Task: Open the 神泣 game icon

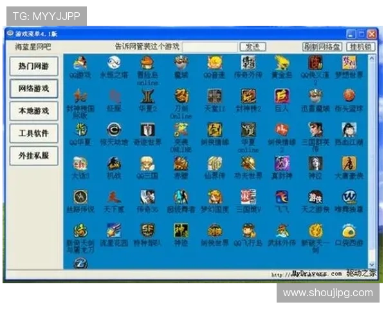Action: [x=315, y=164]
